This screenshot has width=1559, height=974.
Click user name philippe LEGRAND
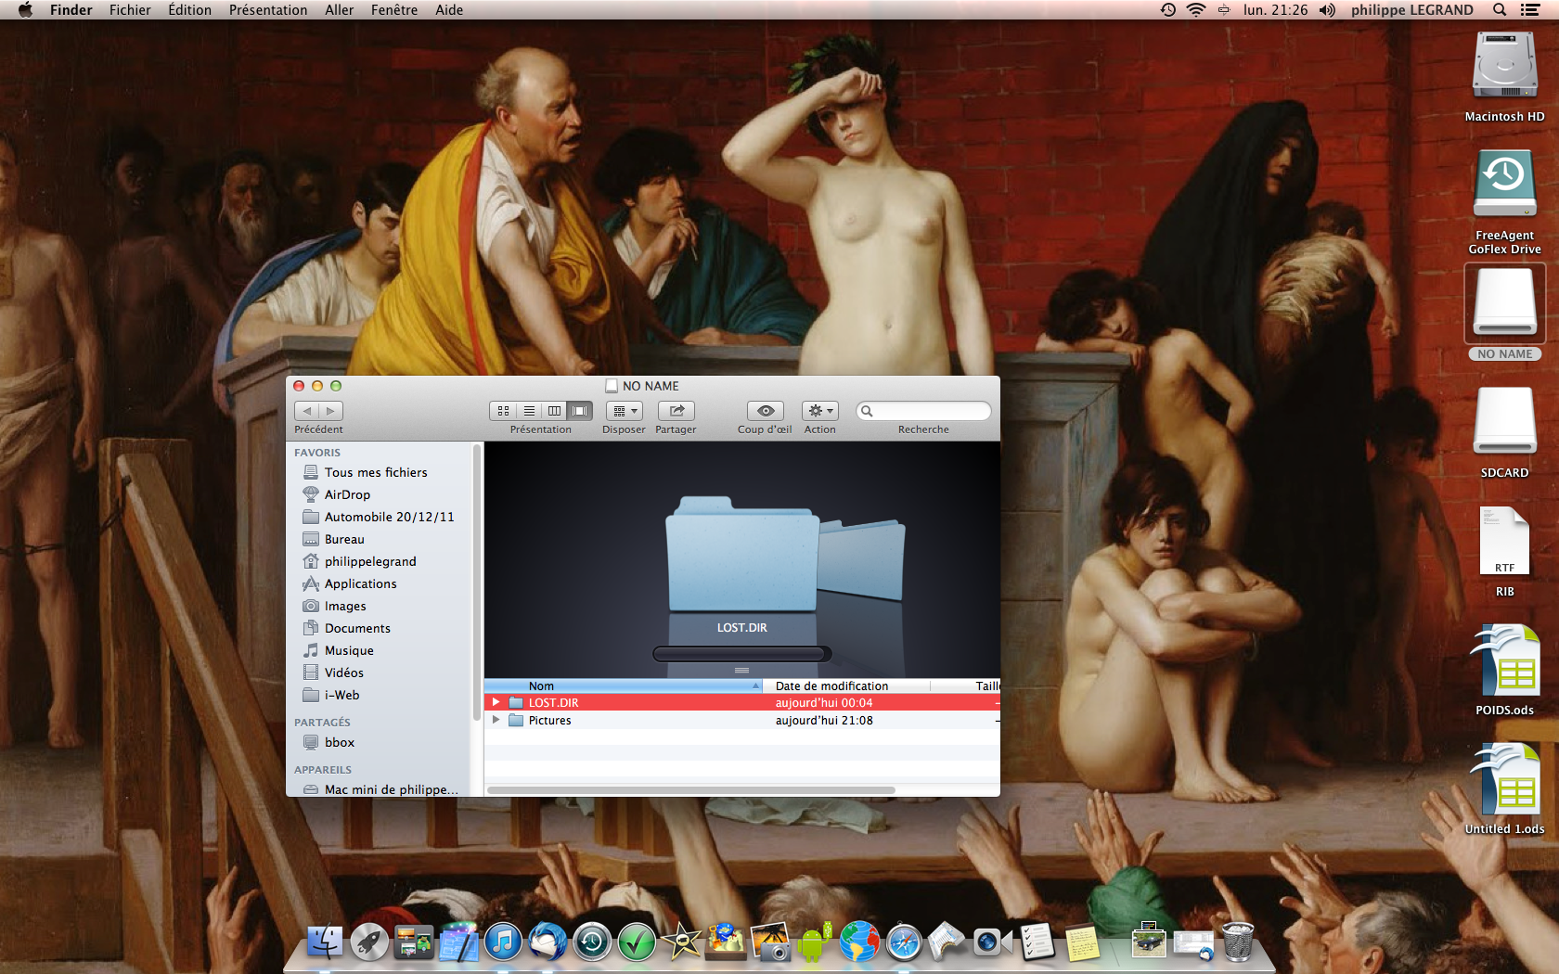(1411, 10)
